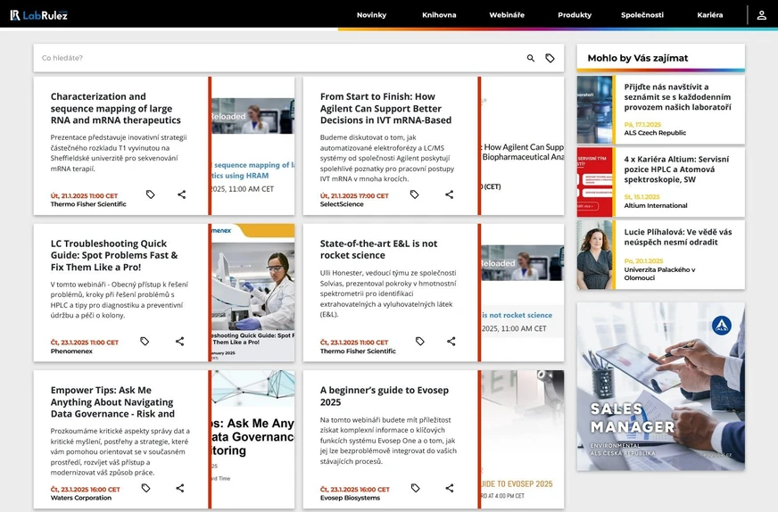Open the Produkty menu item

click(575, 15)
